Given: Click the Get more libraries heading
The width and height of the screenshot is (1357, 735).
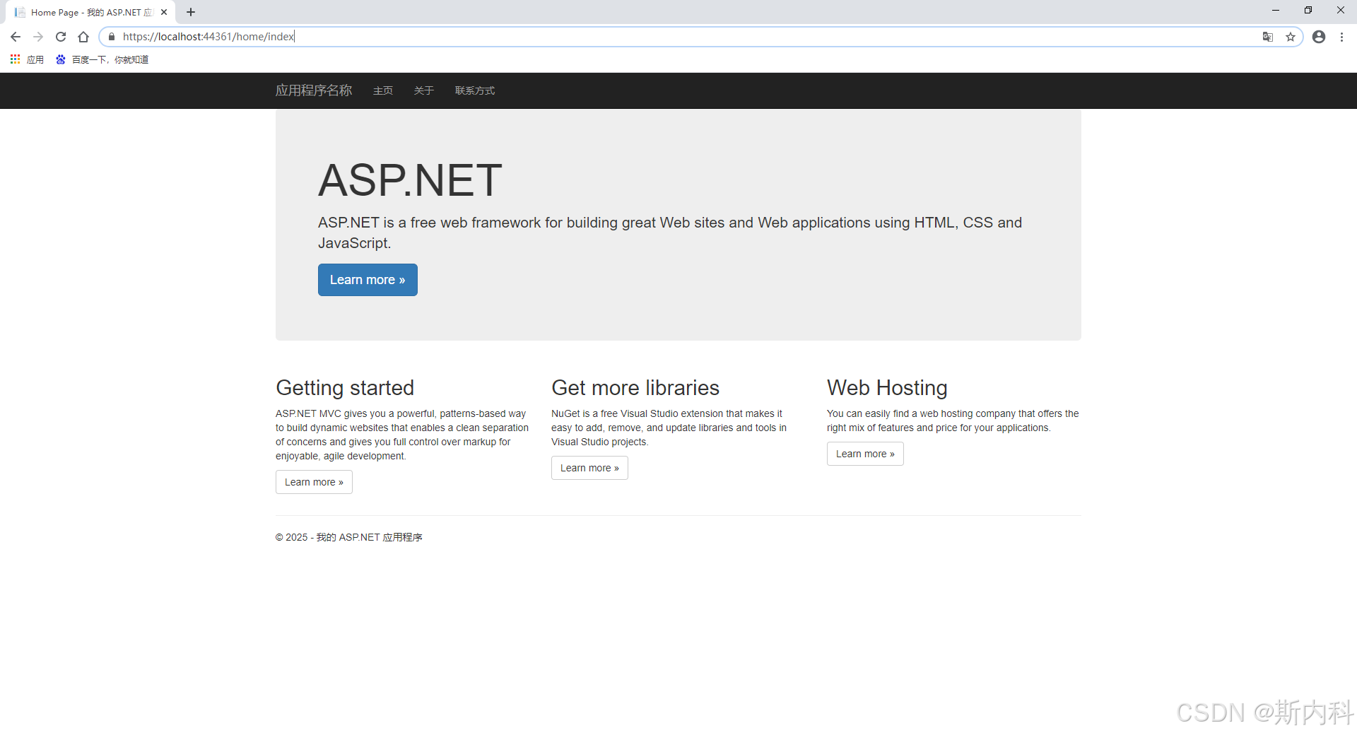Looking at the screenshot, I should (635, 387).
